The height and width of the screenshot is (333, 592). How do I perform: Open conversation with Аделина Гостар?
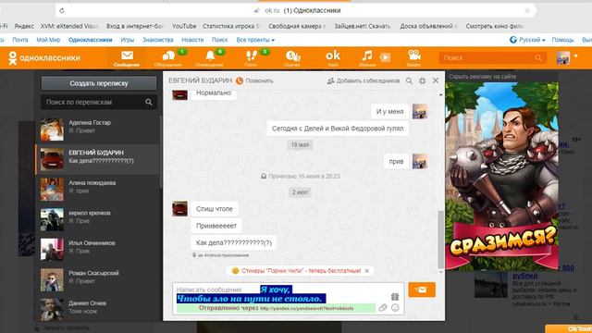click(x=98, y=129)
